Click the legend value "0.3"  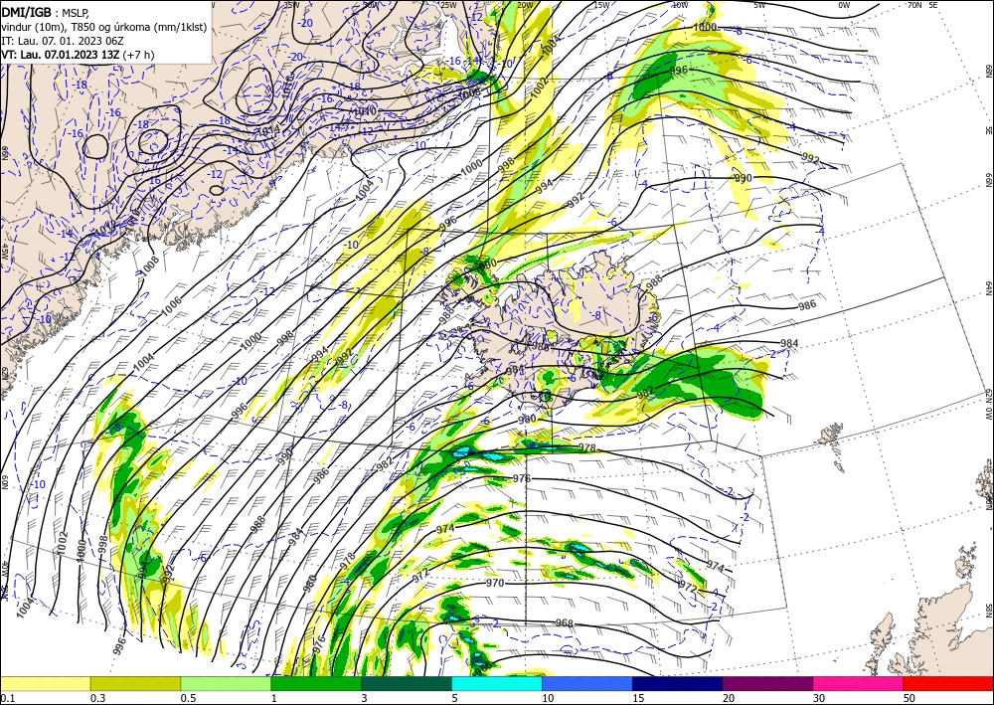[97, 698]
